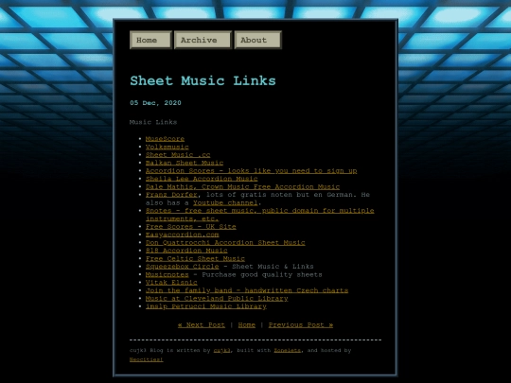This screenshot has width=511, height=383.
Task: Visit Sheila Lee Accordion Music link
Action: click(202, 179)
